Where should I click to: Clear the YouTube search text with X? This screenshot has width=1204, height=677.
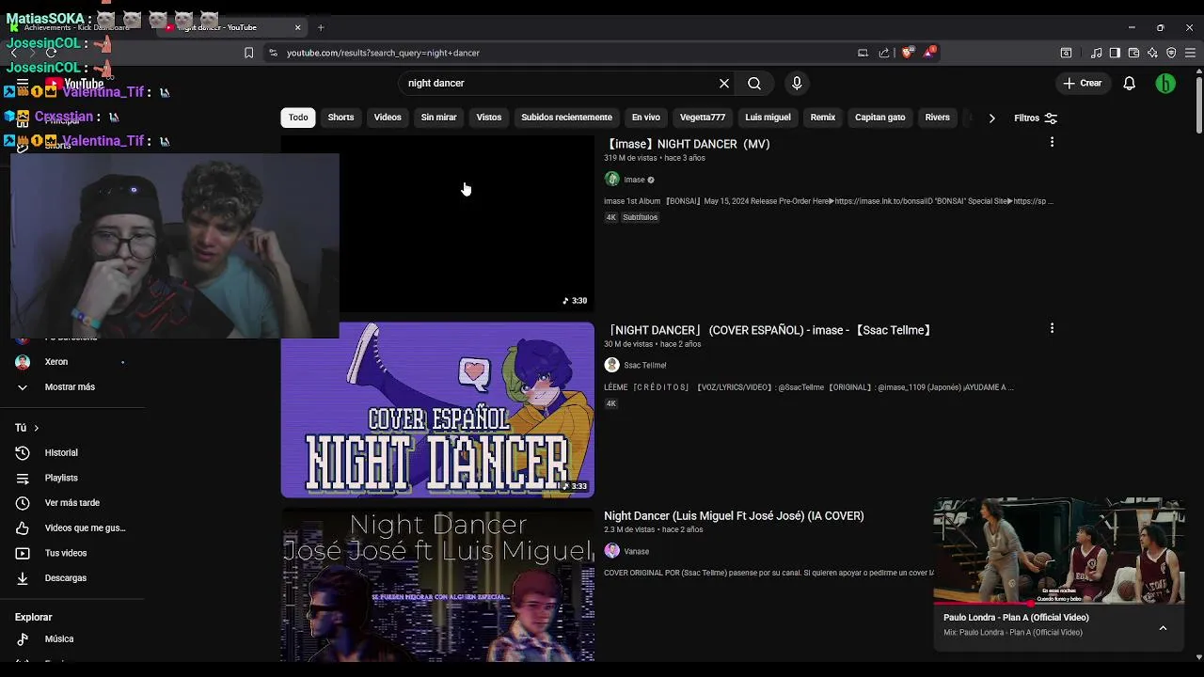pyautogui.click(x=724, y=84)
